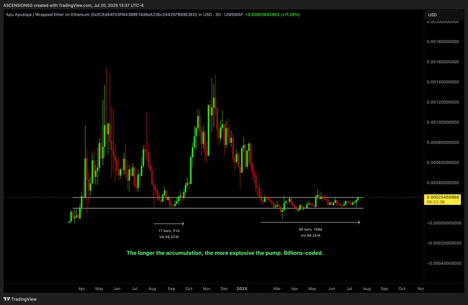Screen dimensions: 468x305
Task: Click the −0.00020000000 price axis label
Action: click(444, 243)
